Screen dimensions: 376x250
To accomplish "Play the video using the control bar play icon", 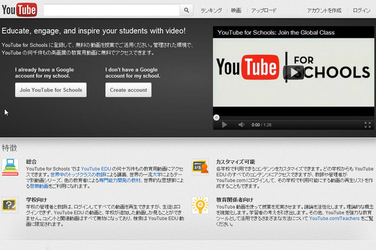I will pos(224,125).
